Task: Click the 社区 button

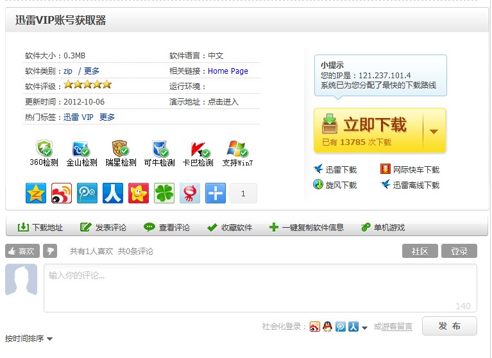Action: (x=420, y=251)
